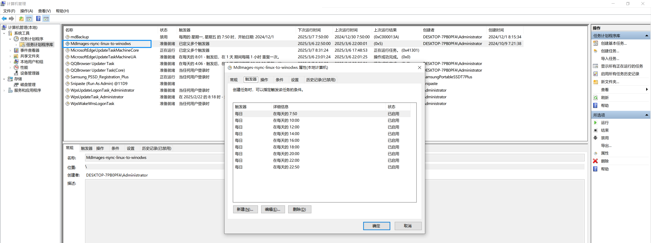Click the Disk Management (磁盘管理) icon
Viewport: 651px width, 243px height.
pyautogui.click(x=16, y=85)
